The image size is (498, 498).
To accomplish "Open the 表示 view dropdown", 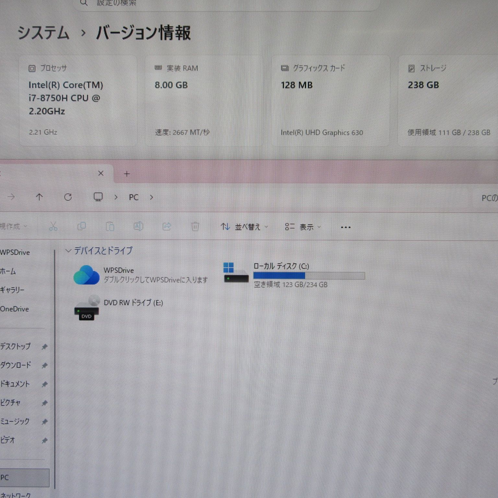I will pyautogui.click(x=303, y=227).
